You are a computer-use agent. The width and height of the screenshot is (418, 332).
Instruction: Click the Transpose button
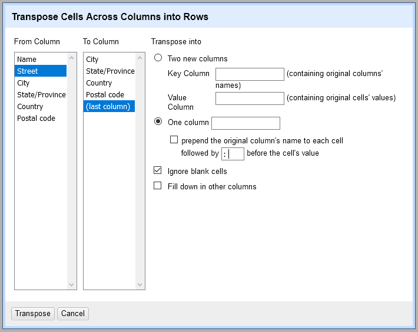pos(33,314)
